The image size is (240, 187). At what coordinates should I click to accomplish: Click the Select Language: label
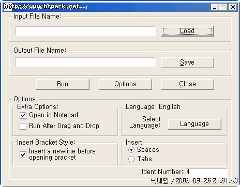pyautogui.click(x=145, y=122)
